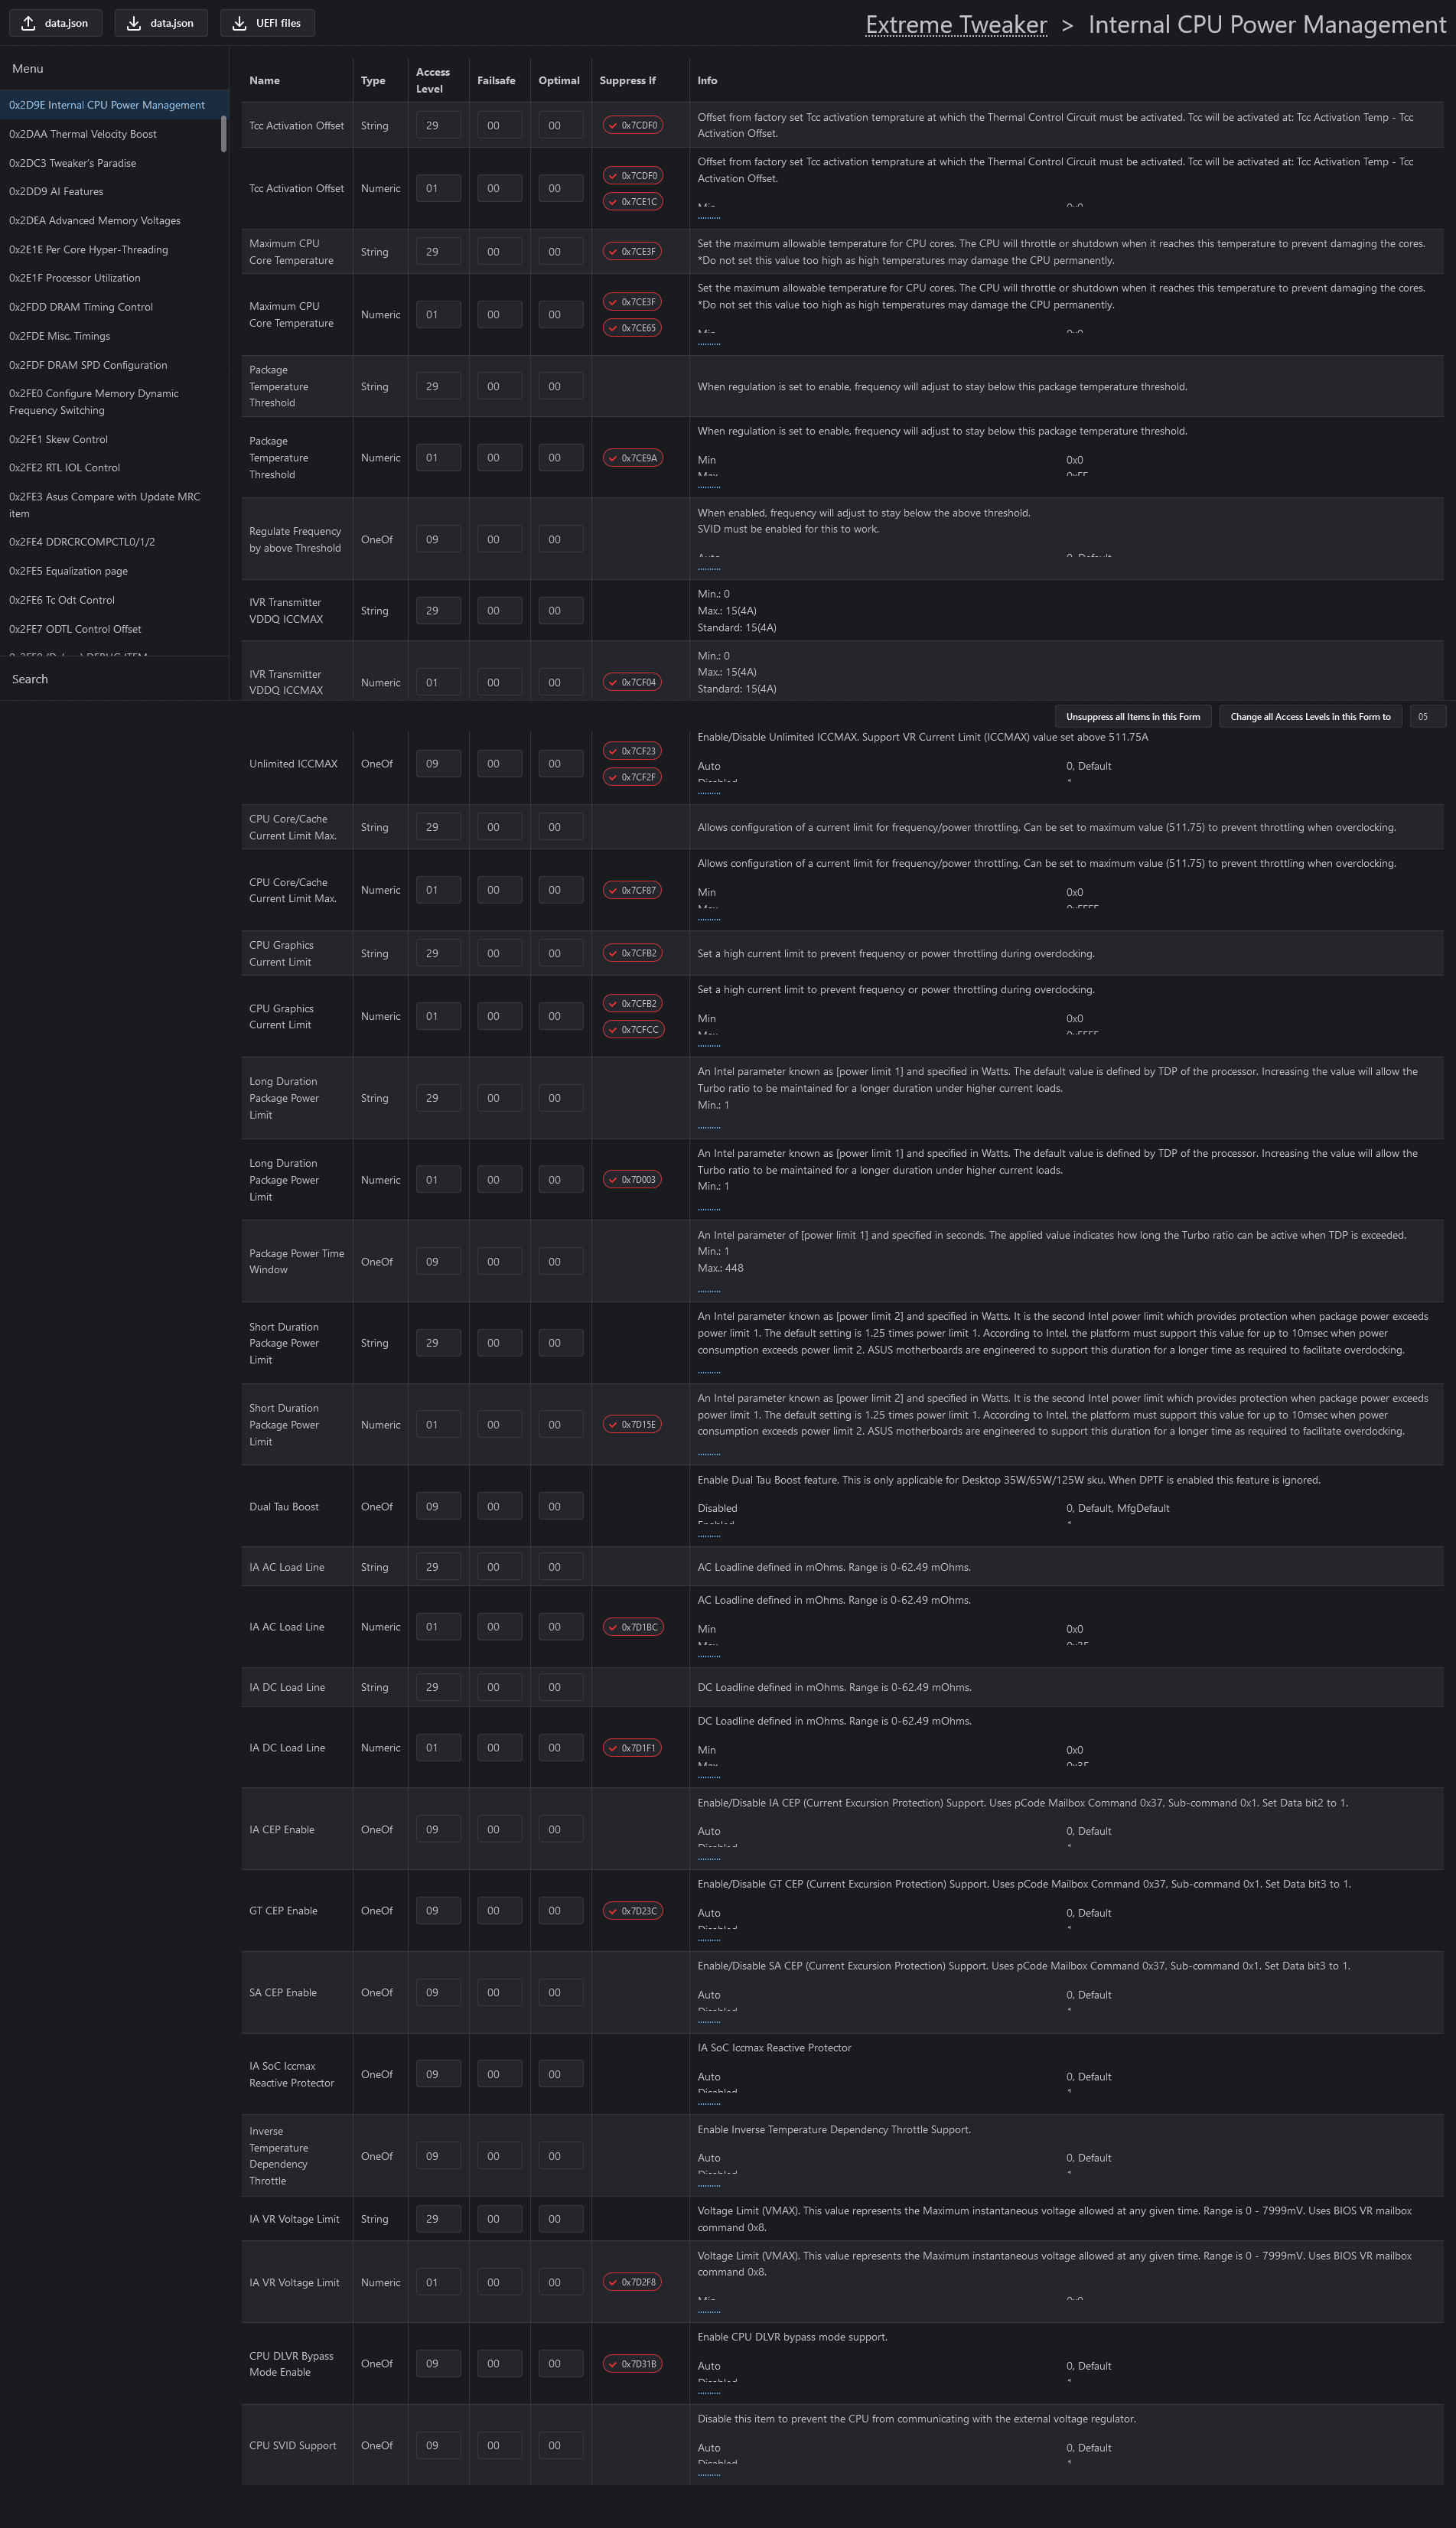
Task: Download the UEFI files
Action: click(x=267, y=23)
